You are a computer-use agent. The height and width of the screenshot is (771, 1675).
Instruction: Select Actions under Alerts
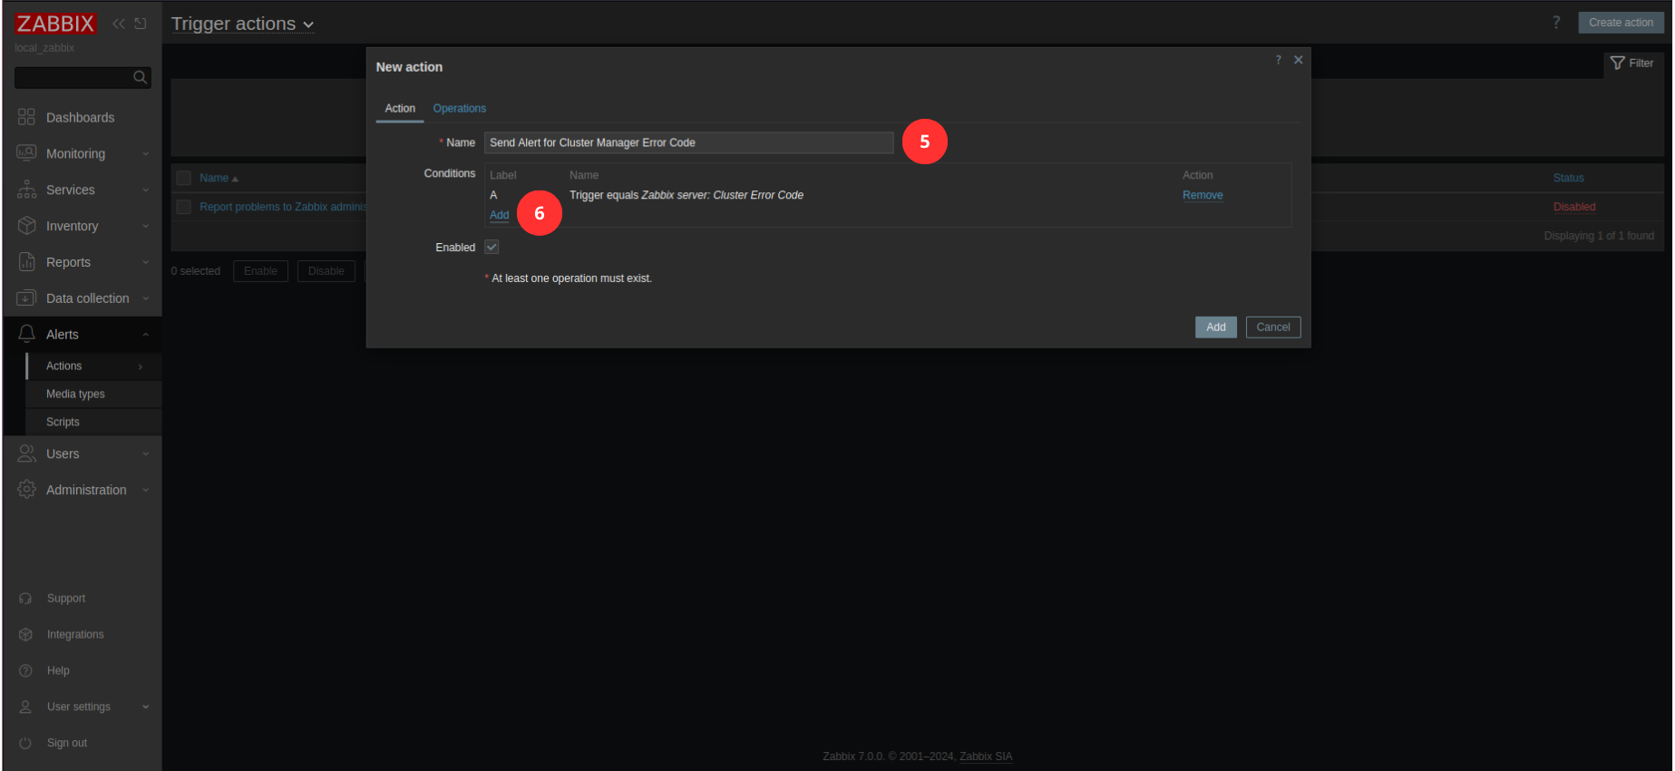pyautogui.click(x=63, y=366)
